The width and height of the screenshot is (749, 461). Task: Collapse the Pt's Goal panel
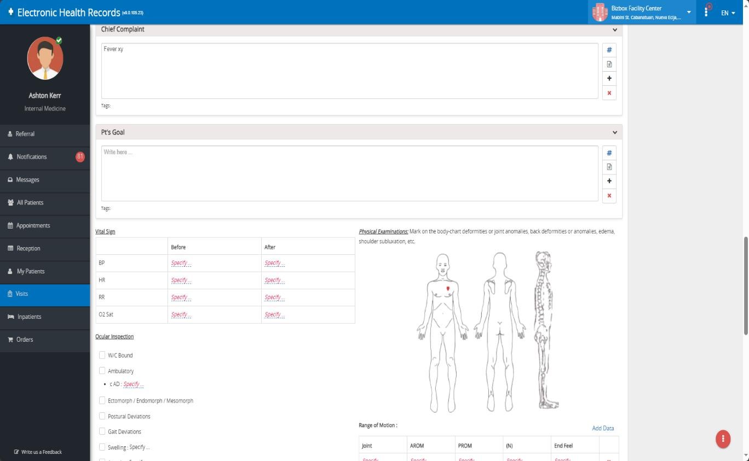click(614, 132)
